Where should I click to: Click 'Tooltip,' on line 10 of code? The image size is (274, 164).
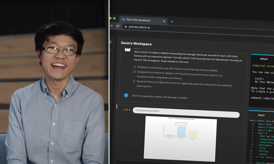pyautogui.click(x=263, y=151)
